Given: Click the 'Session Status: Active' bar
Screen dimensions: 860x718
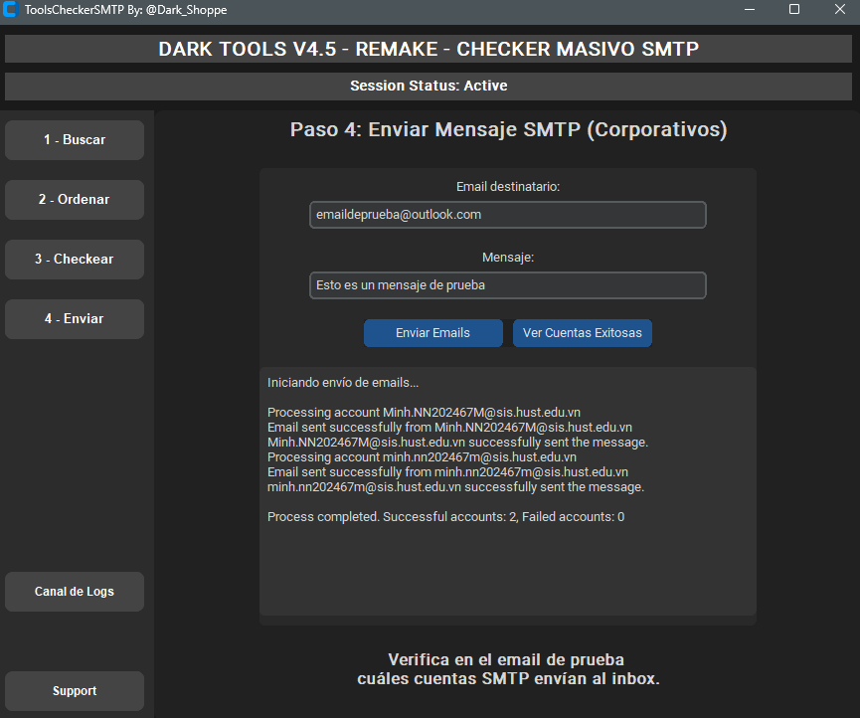Looking at the screenshot, I should point(429,86).
